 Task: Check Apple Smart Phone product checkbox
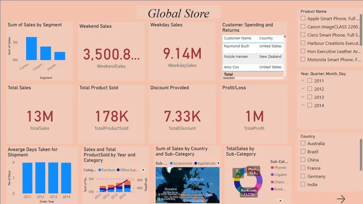coord(303,18)
